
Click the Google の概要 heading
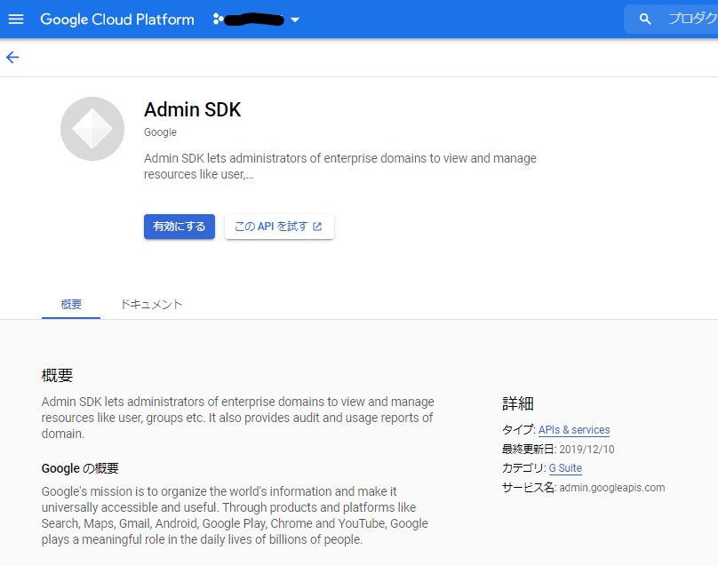pyautogui.click(x=80, y=468)
